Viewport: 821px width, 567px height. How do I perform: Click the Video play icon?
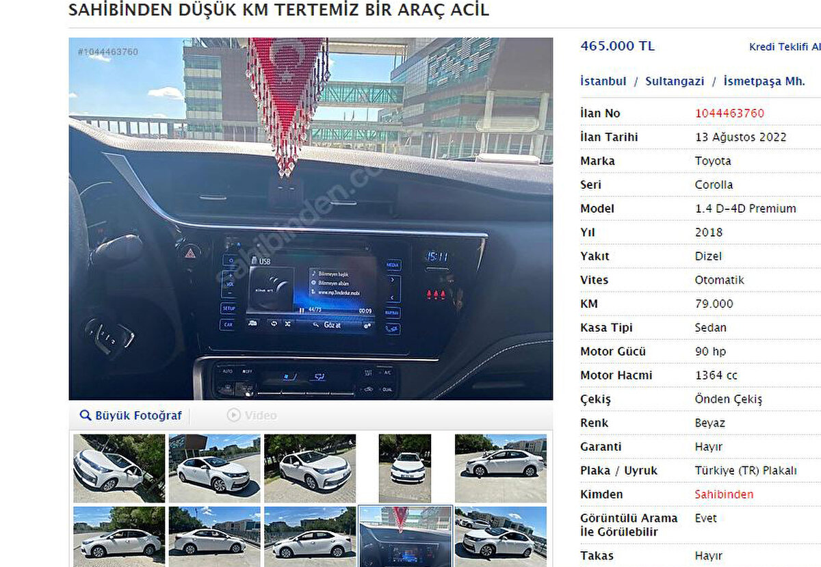coord(234,415)
